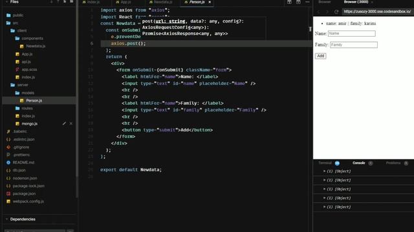Click the count badge next to Console
The height and width of the screenshot is (232, 414).
tap(371, 163)
